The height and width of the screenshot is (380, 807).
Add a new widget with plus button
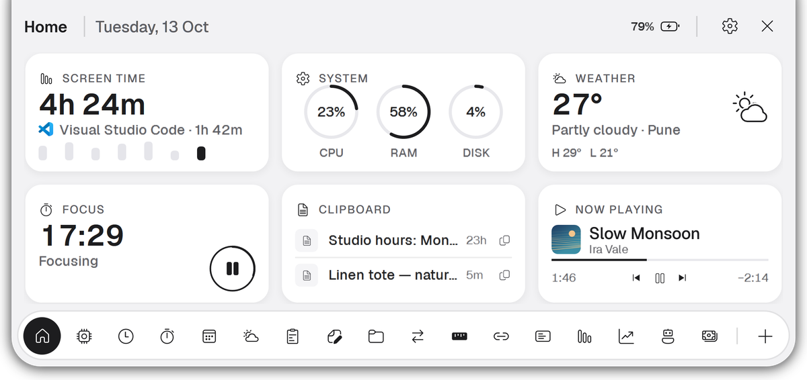pos(765,336)
